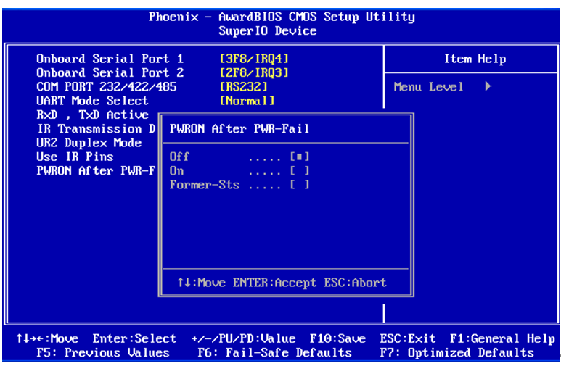Image resolution: width=561 pixels, height=366 pixels.
Task: Click the PWRON After PWR-Fail popup title
Action: pos(239,128)
